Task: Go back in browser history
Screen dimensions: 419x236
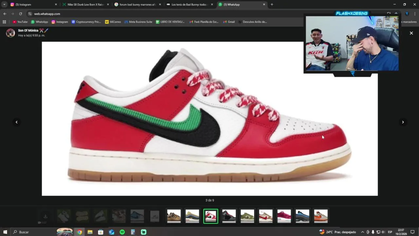Action: coord(5,14)
